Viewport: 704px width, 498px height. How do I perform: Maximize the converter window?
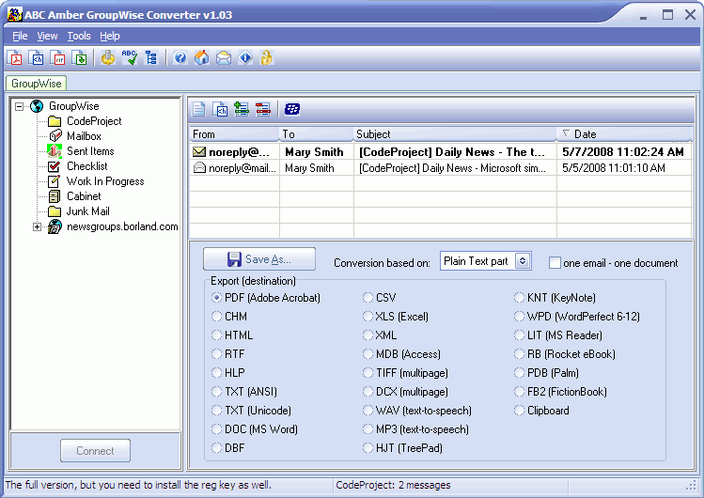tap(667, 15)
